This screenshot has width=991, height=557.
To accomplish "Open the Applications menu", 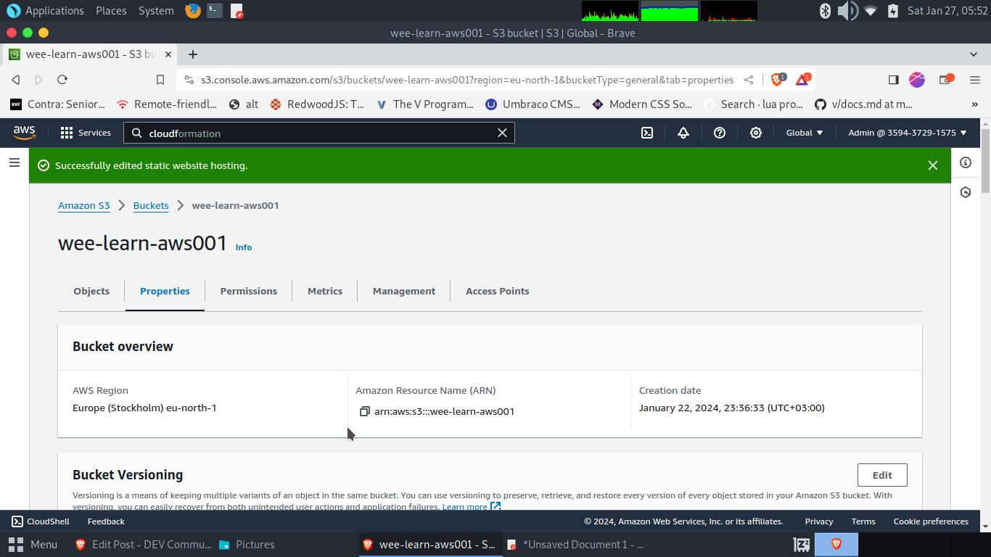I will tap(45, 11).
